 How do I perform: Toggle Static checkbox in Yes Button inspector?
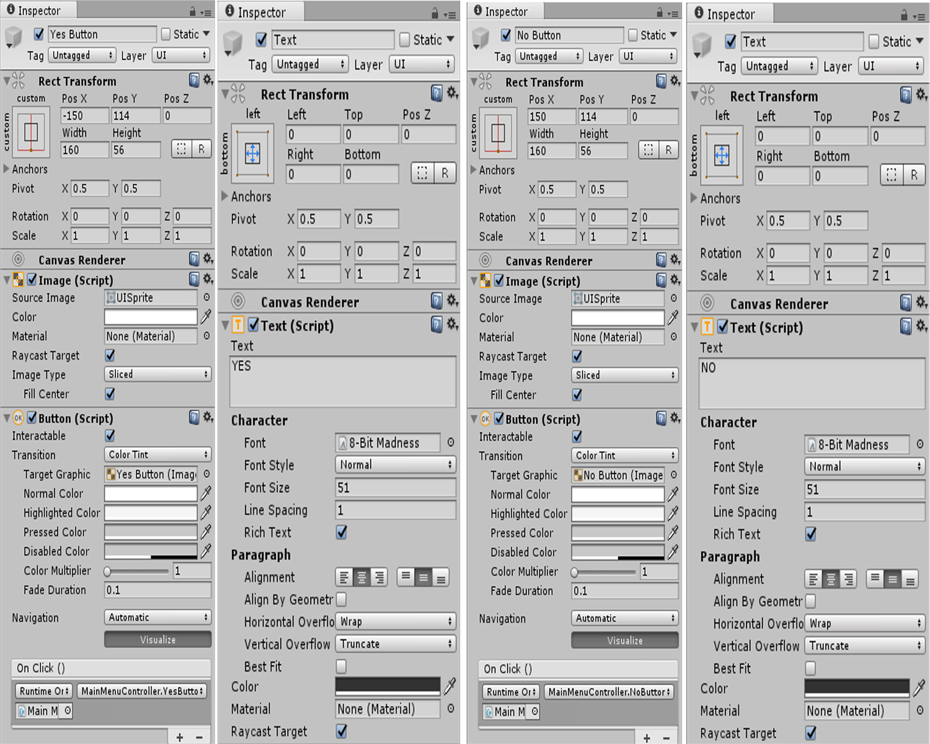(x=166, y=34)
